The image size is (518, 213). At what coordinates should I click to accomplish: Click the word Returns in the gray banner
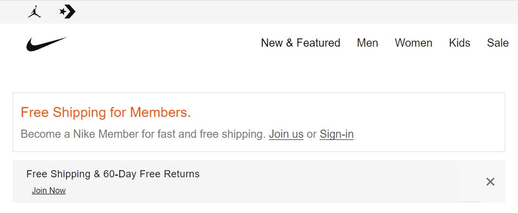(181, 174)
